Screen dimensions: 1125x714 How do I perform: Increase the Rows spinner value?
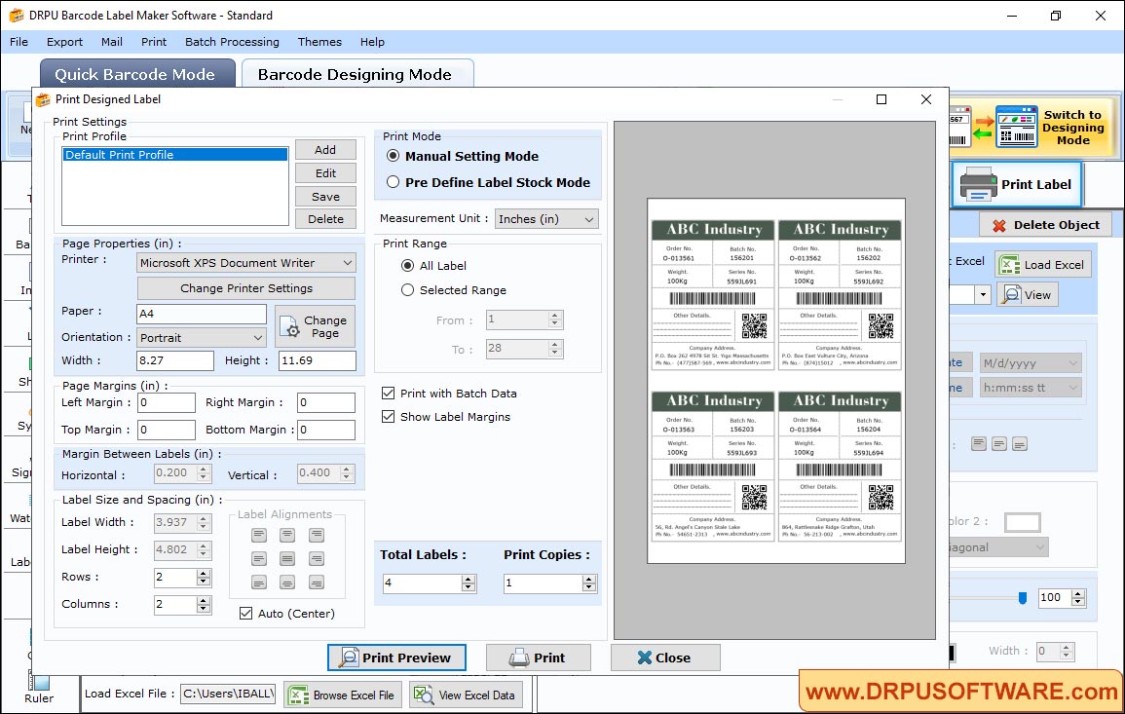click(204, 574)
